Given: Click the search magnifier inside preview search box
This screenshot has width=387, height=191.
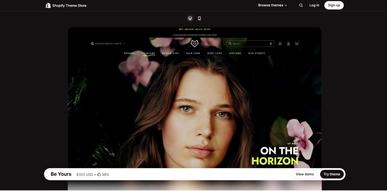Looking at the screenshot, I should (x=230, y=44).
